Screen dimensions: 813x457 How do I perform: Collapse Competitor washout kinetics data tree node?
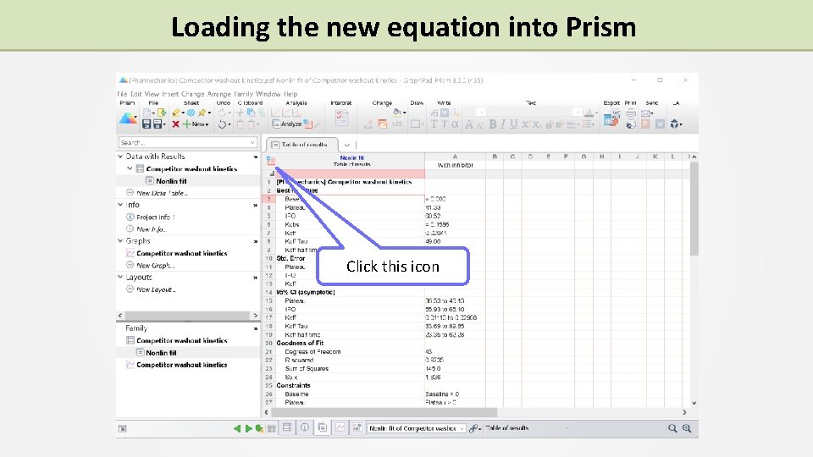pos(130,168)
